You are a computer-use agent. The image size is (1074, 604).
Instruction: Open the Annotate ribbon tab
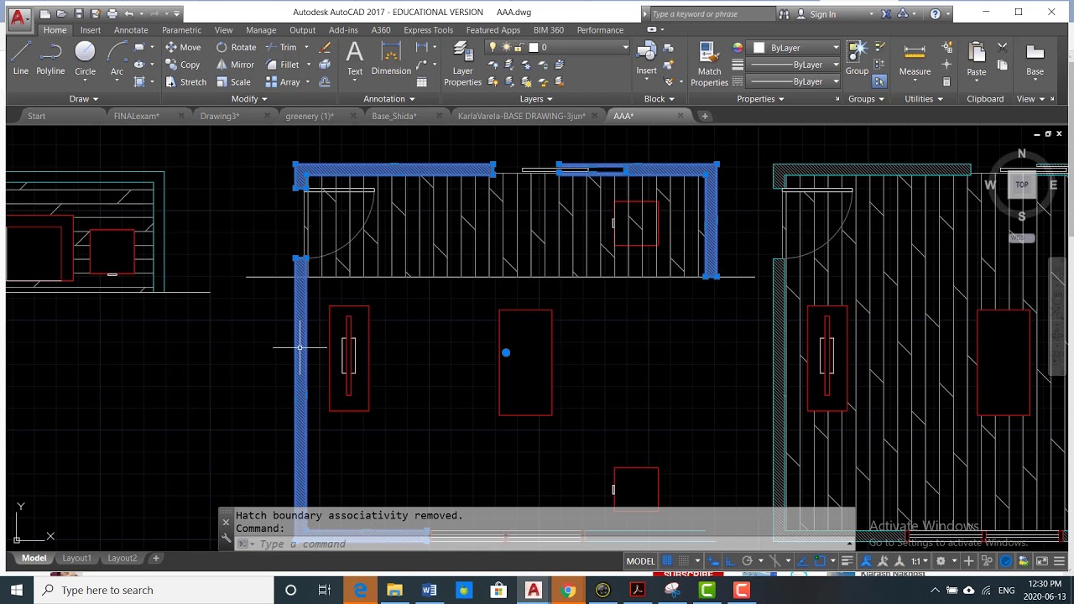(x=131, y=30)
